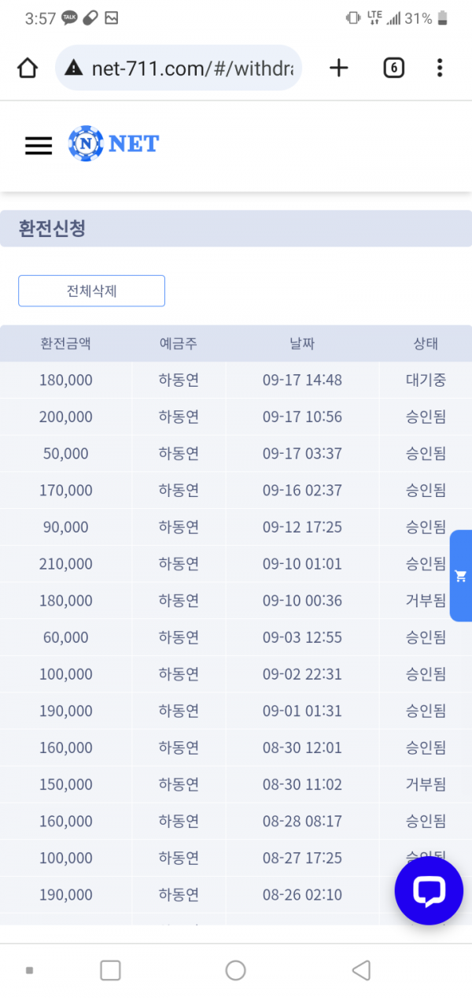Tap the 210,000 withdrawal amount row
The width and height of the screenshot is (472, 998).
[x=65, y=564]
